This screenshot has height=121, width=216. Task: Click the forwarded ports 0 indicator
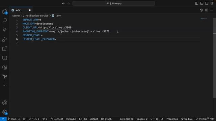(45, 119)
